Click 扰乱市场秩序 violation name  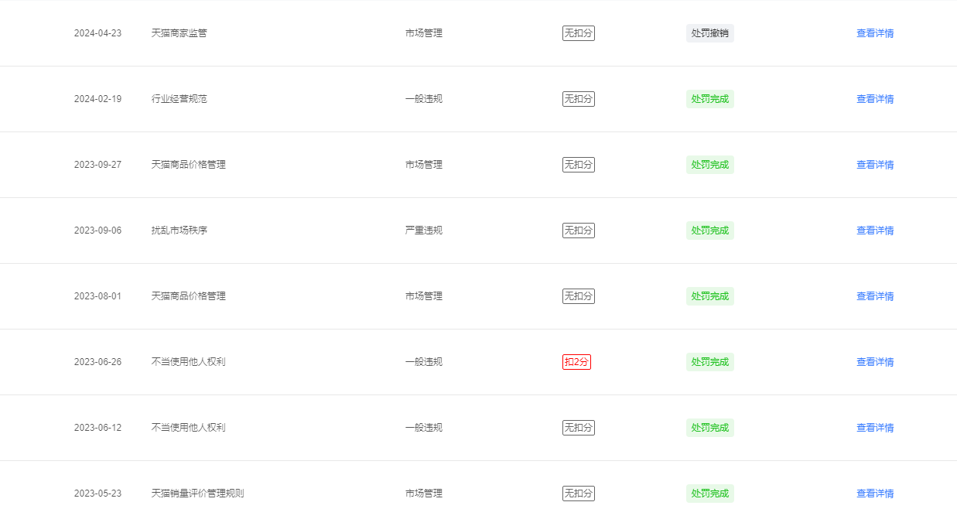click(179, 231)
